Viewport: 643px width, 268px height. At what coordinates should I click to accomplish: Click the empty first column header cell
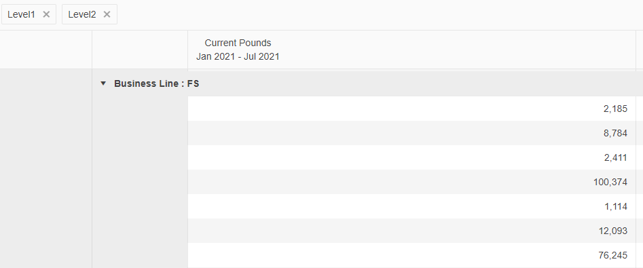point(46,50)
